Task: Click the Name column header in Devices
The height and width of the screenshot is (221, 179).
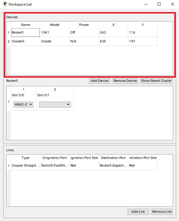Action: pos(26,25)
